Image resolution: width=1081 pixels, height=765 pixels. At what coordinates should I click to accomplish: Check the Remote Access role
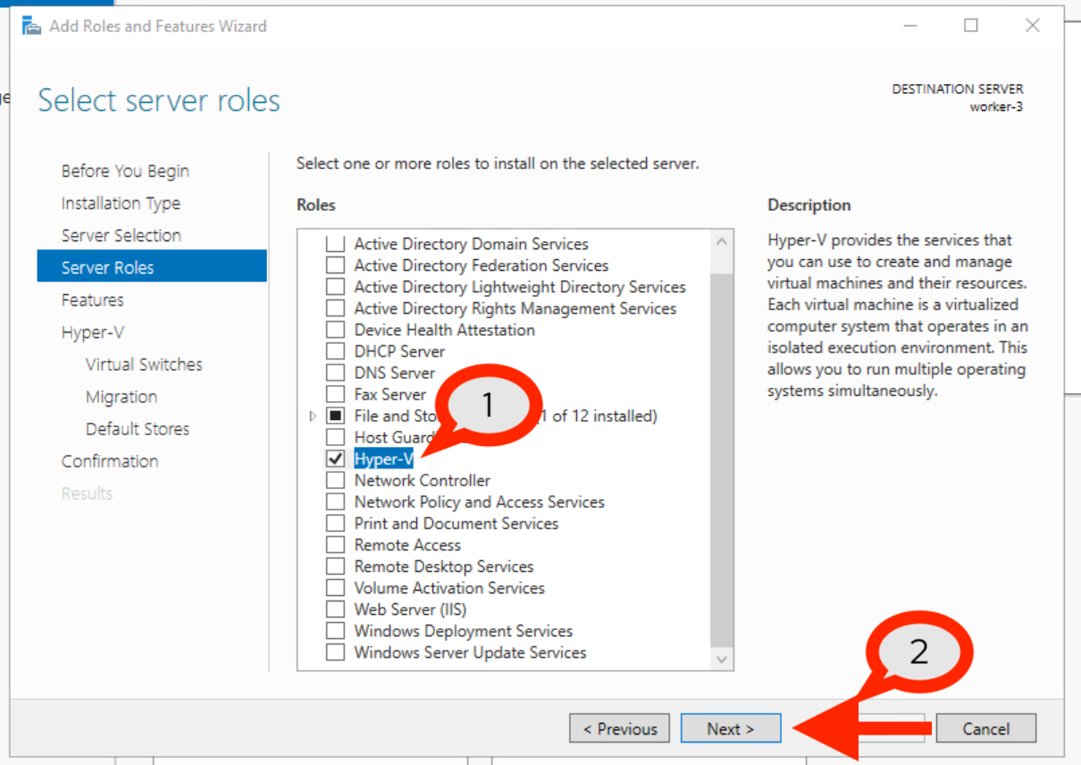(337, 544)
